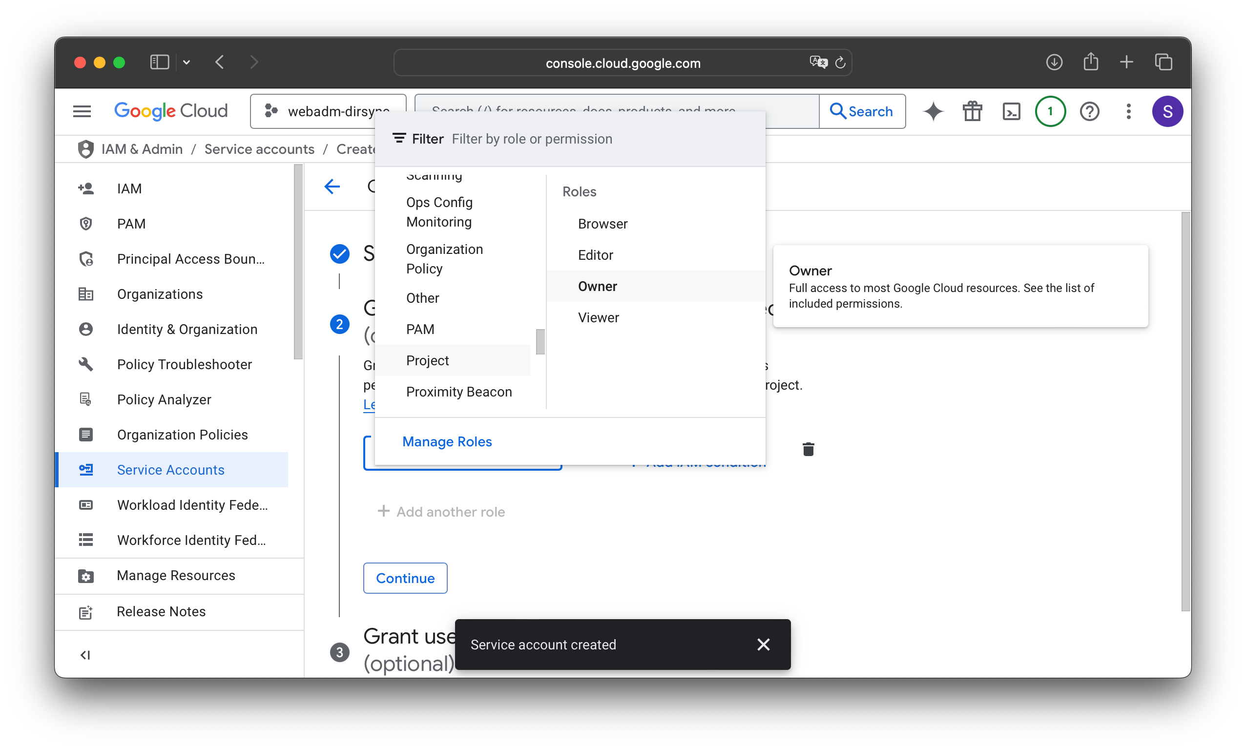
Task: Open the free trial gift icon
Action: (972, 111)
